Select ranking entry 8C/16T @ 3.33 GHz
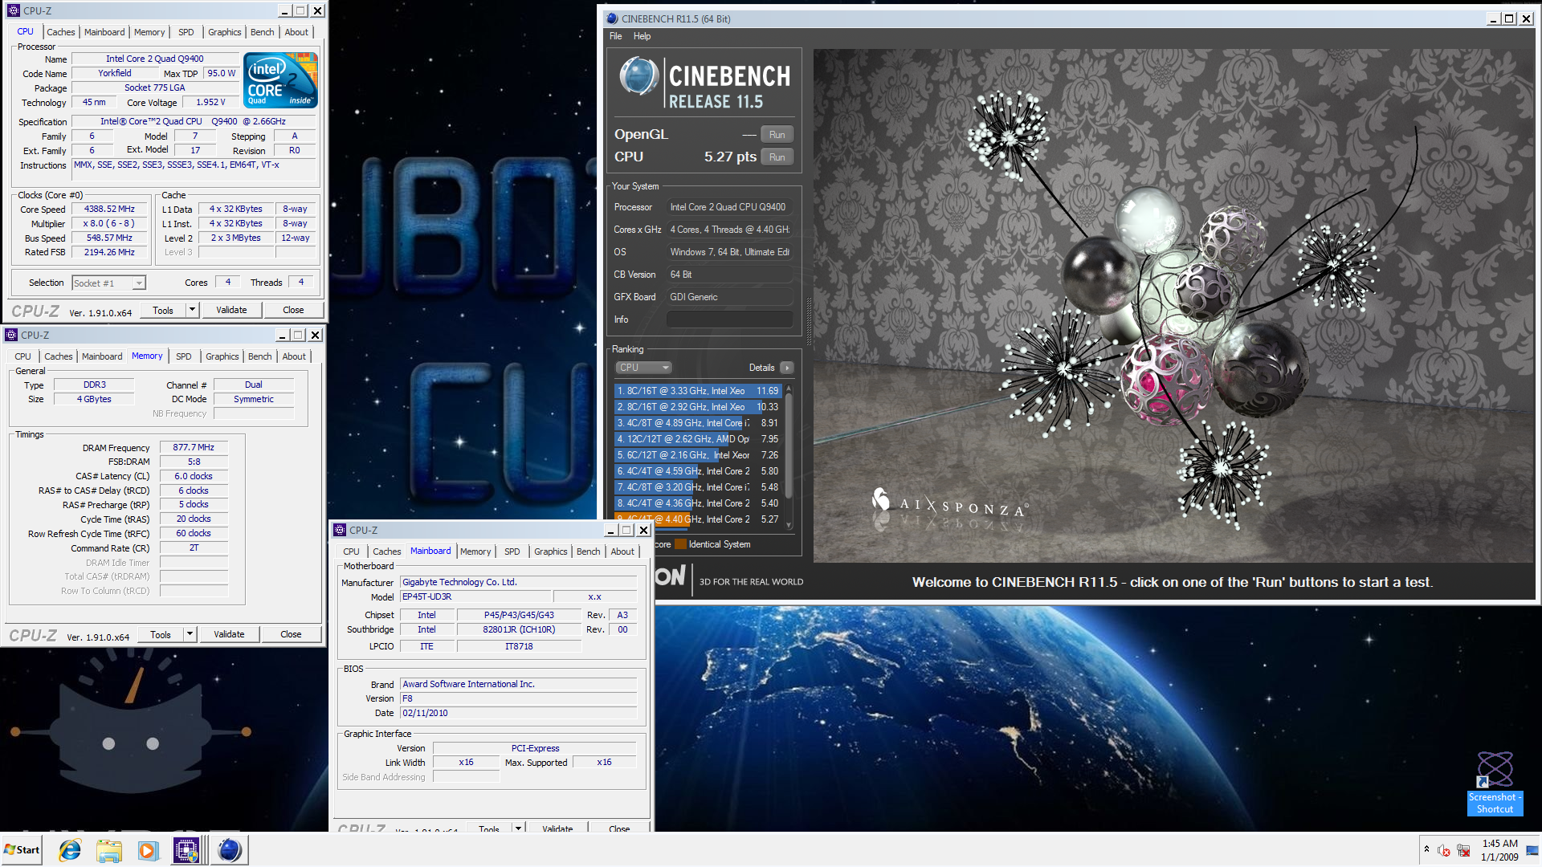 tap(698, 391)
